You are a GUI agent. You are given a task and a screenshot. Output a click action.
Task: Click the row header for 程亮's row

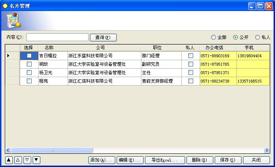(12, 81)
